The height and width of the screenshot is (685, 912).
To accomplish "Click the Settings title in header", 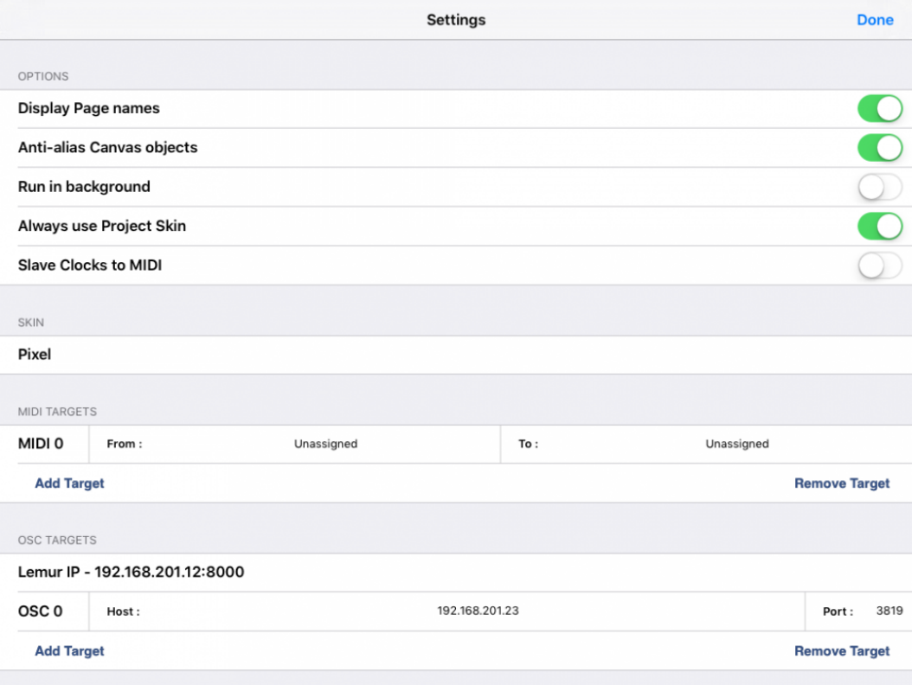I will pyautogui.click(x=456, y=20).
